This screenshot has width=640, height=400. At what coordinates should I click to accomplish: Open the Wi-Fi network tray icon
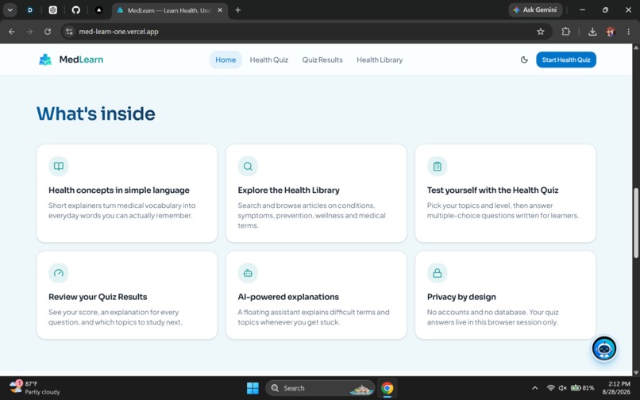tap(550, 388)
